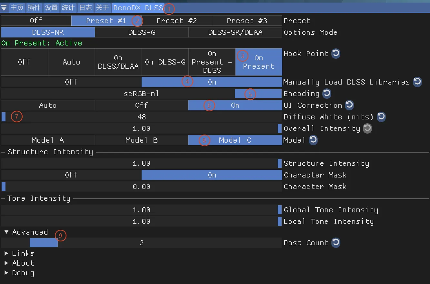
Task: Switch Options Mode to DLSS-SR/DLAA
Action: (235, 32)
